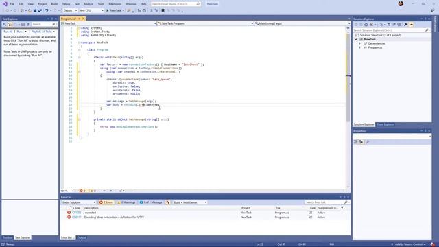Open the Any CPU platform dropdown
The height and width of the screenshot is (247, 439).
(91, 11)
